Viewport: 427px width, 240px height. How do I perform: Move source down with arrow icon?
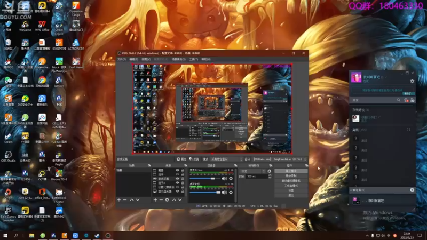click(180, 199)
